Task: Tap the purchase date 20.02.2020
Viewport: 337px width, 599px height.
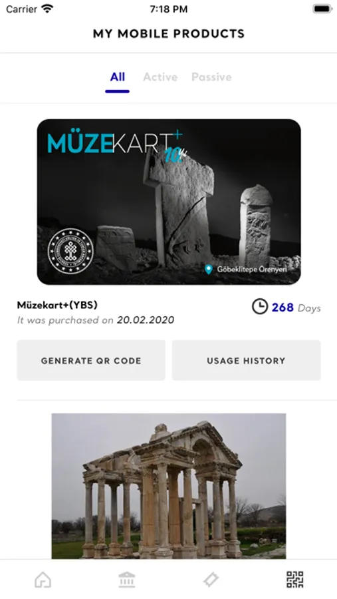Action: [146, 320]
